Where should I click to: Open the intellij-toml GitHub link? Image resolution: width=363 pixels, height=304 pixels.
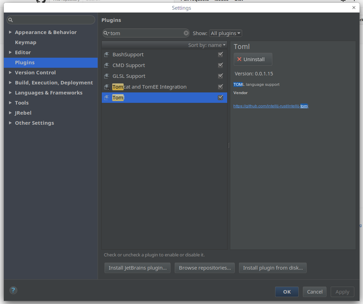(271, 106)
